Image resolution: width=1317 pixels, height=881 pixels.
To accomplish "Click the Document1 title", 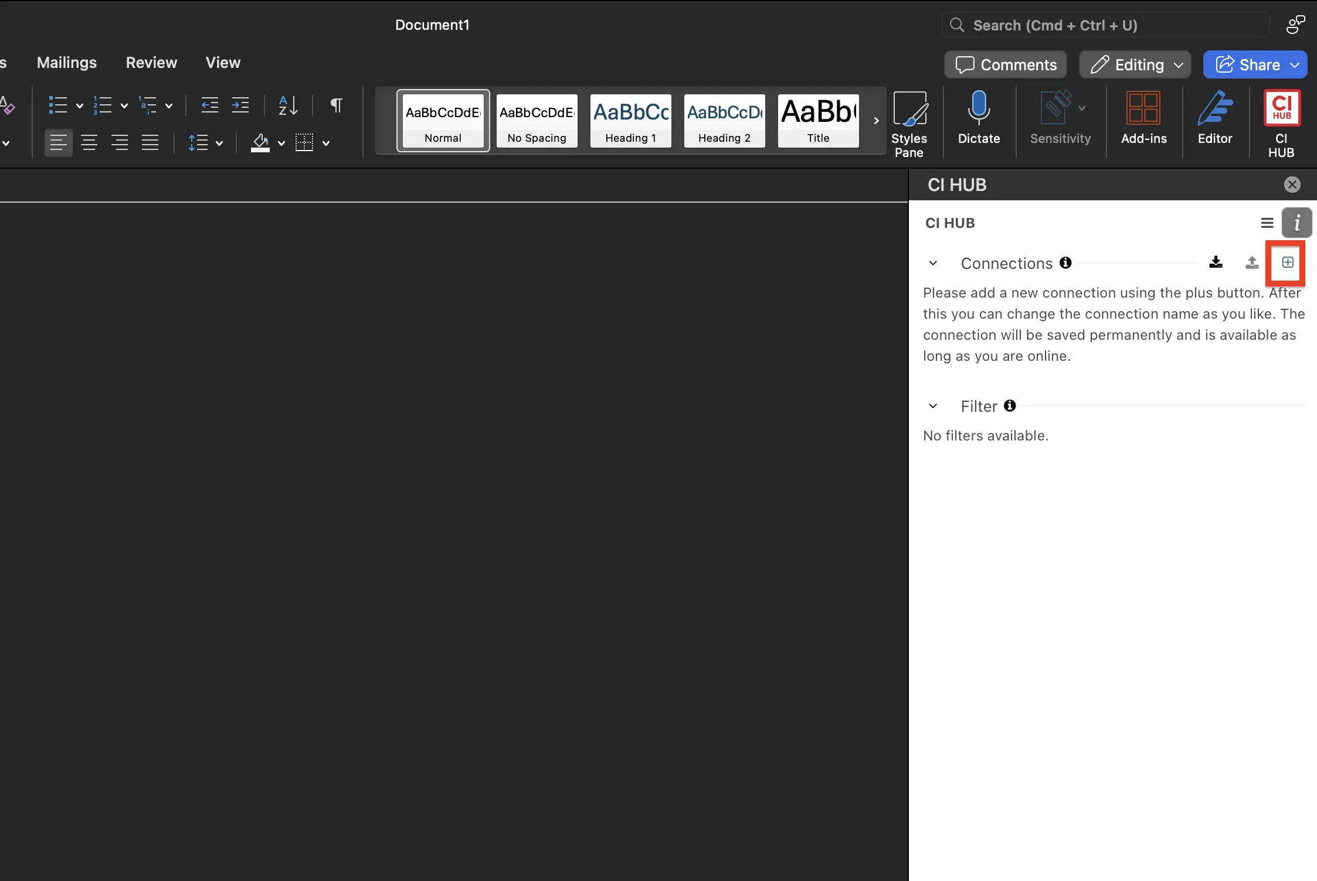I will 432,25.
